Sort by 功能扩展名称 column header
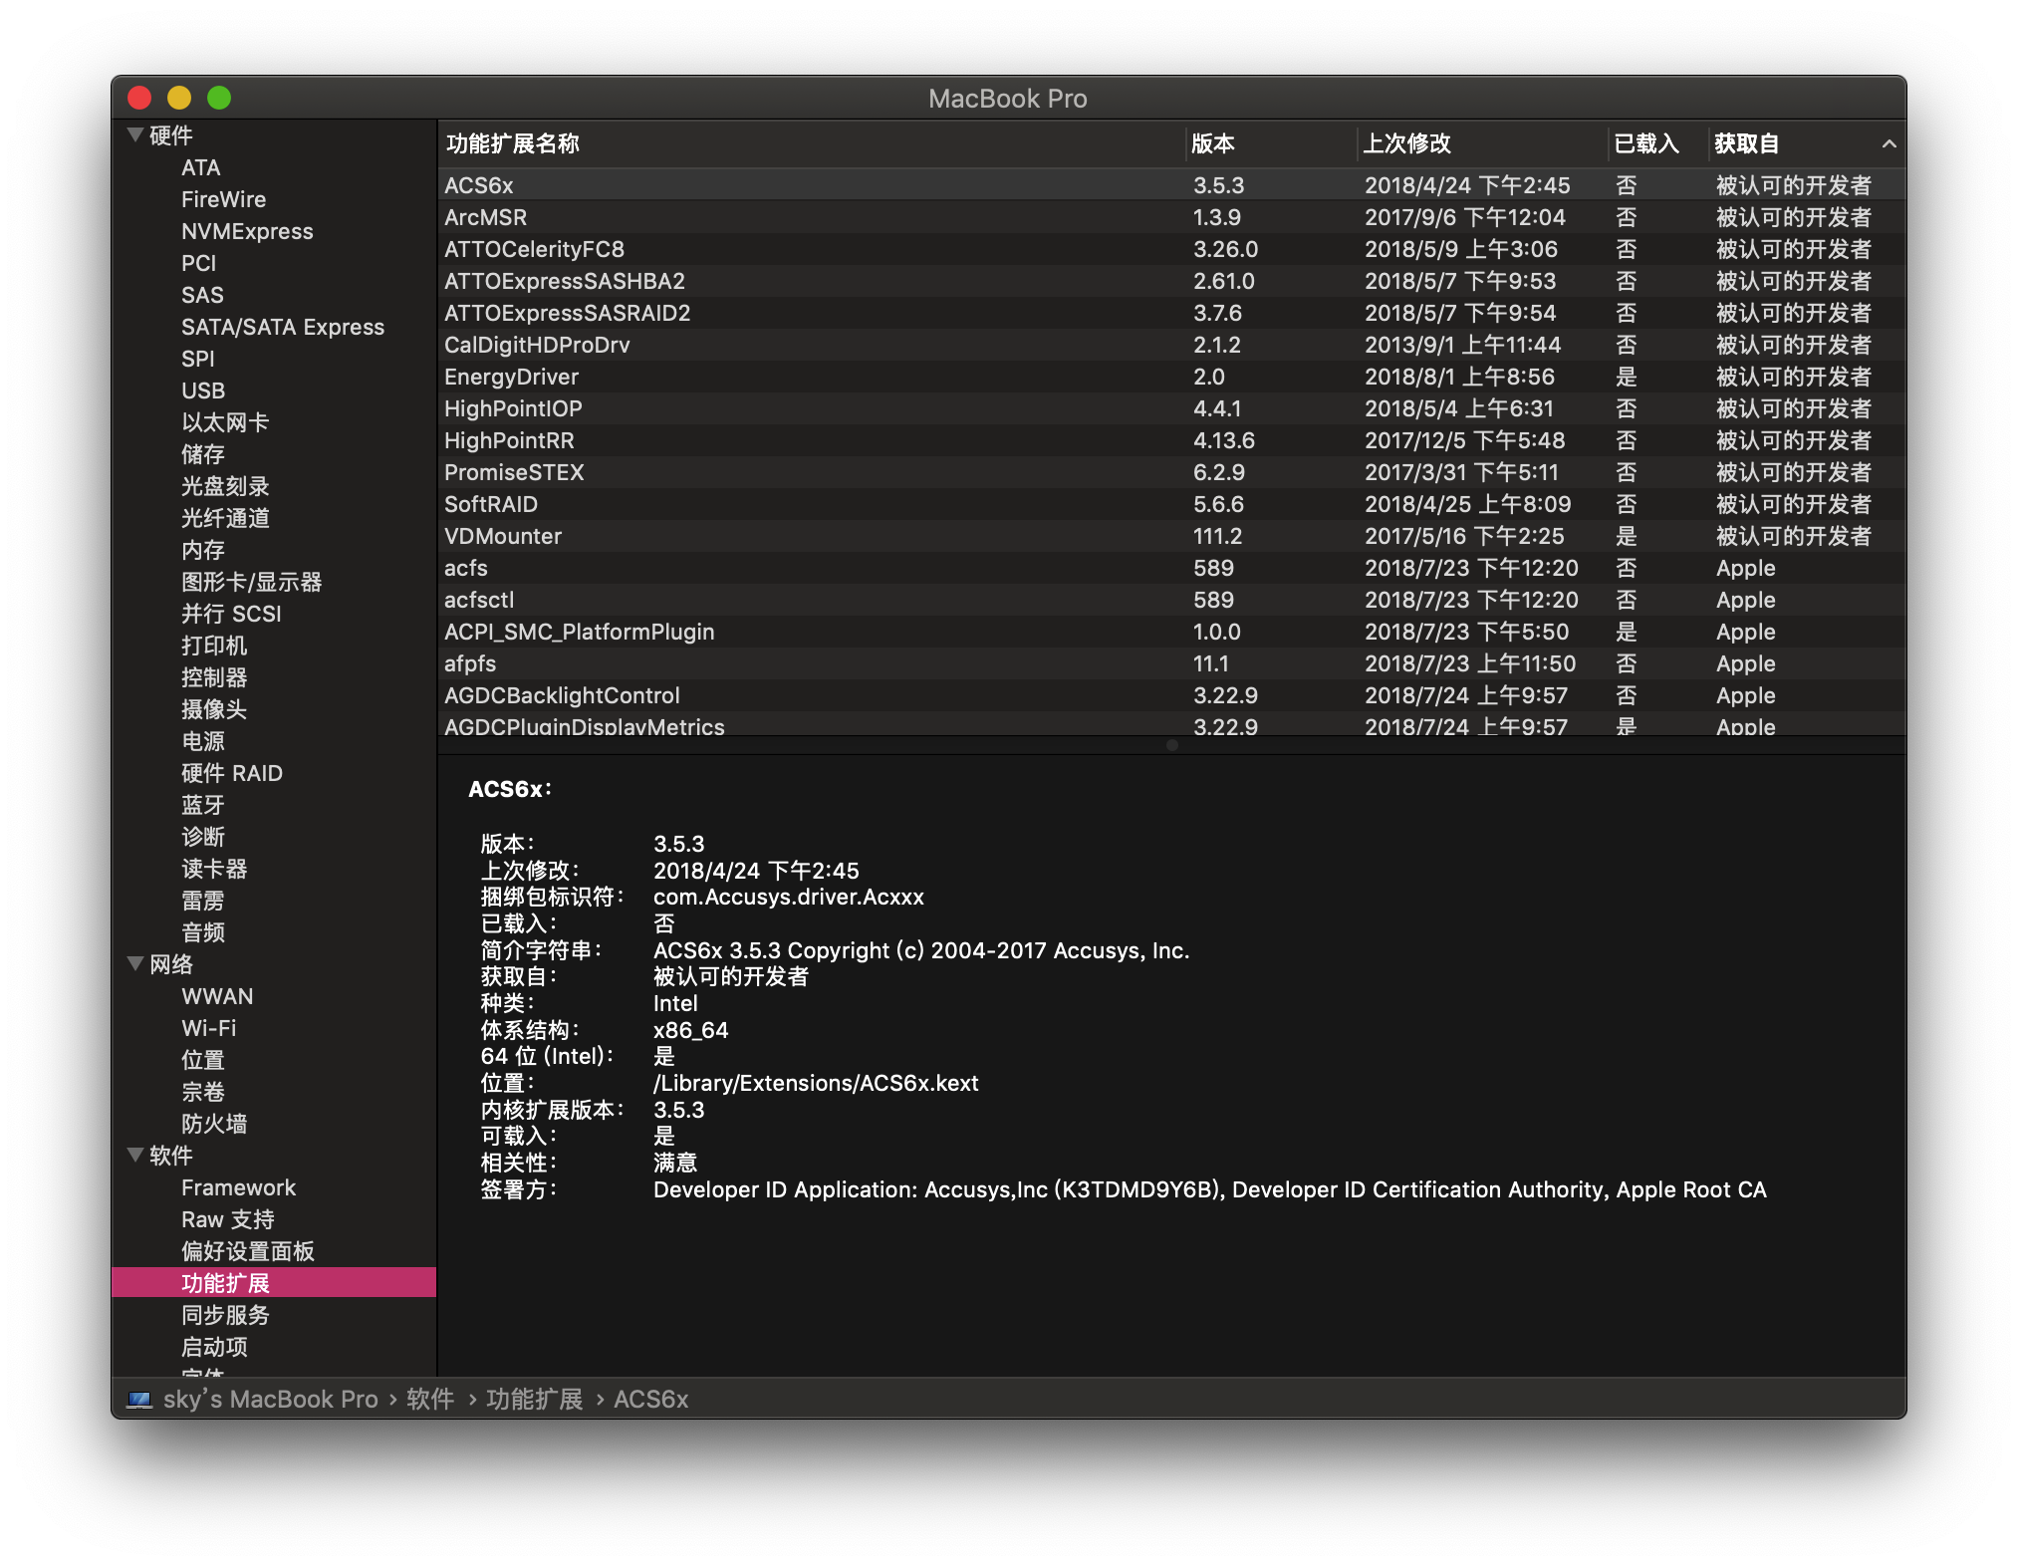Viewport: 2018px width, 1566px height. pos(812,143)
